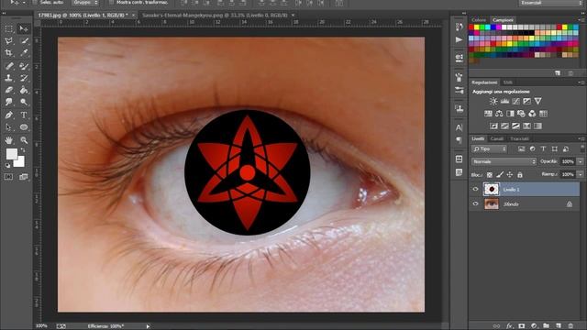Choose the Paint Bucket tool
This screenshot has width=587, height=330.
[24, 90]
